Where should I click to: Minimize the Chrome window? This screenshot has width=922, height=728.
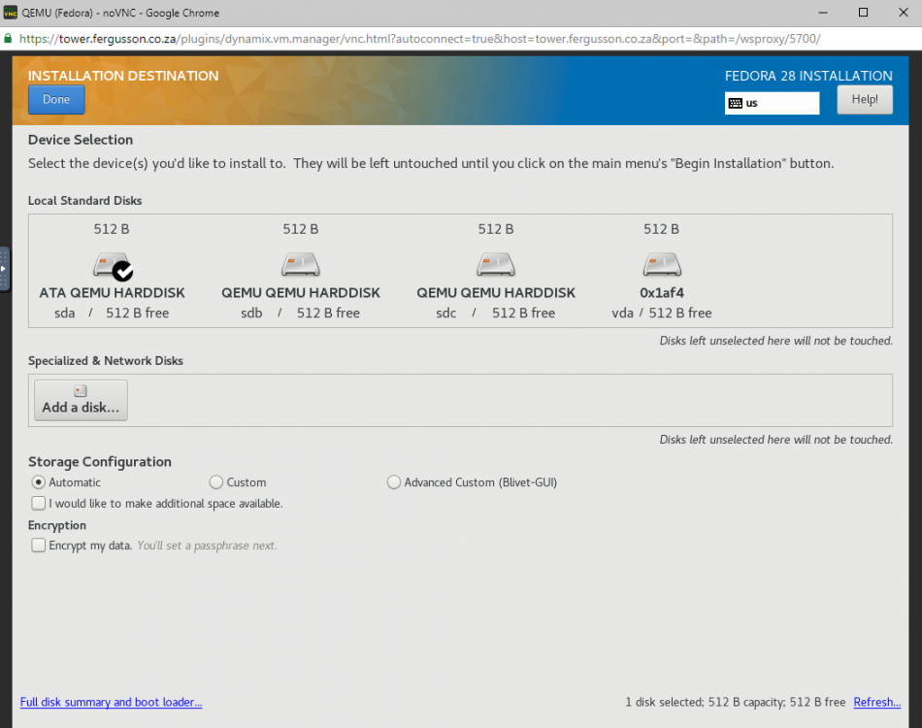[823, 13]
